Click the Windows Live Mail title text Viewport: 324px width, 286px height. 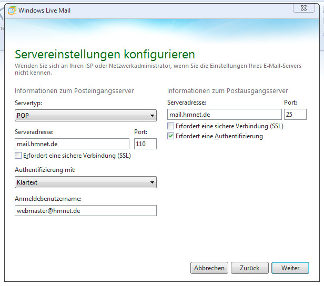coord(44,11)
